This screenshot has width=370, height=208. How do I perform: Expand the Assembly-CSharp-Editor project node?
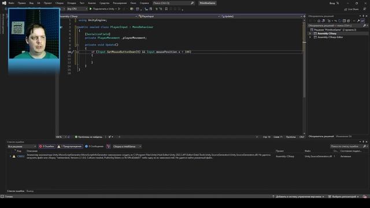310,37
